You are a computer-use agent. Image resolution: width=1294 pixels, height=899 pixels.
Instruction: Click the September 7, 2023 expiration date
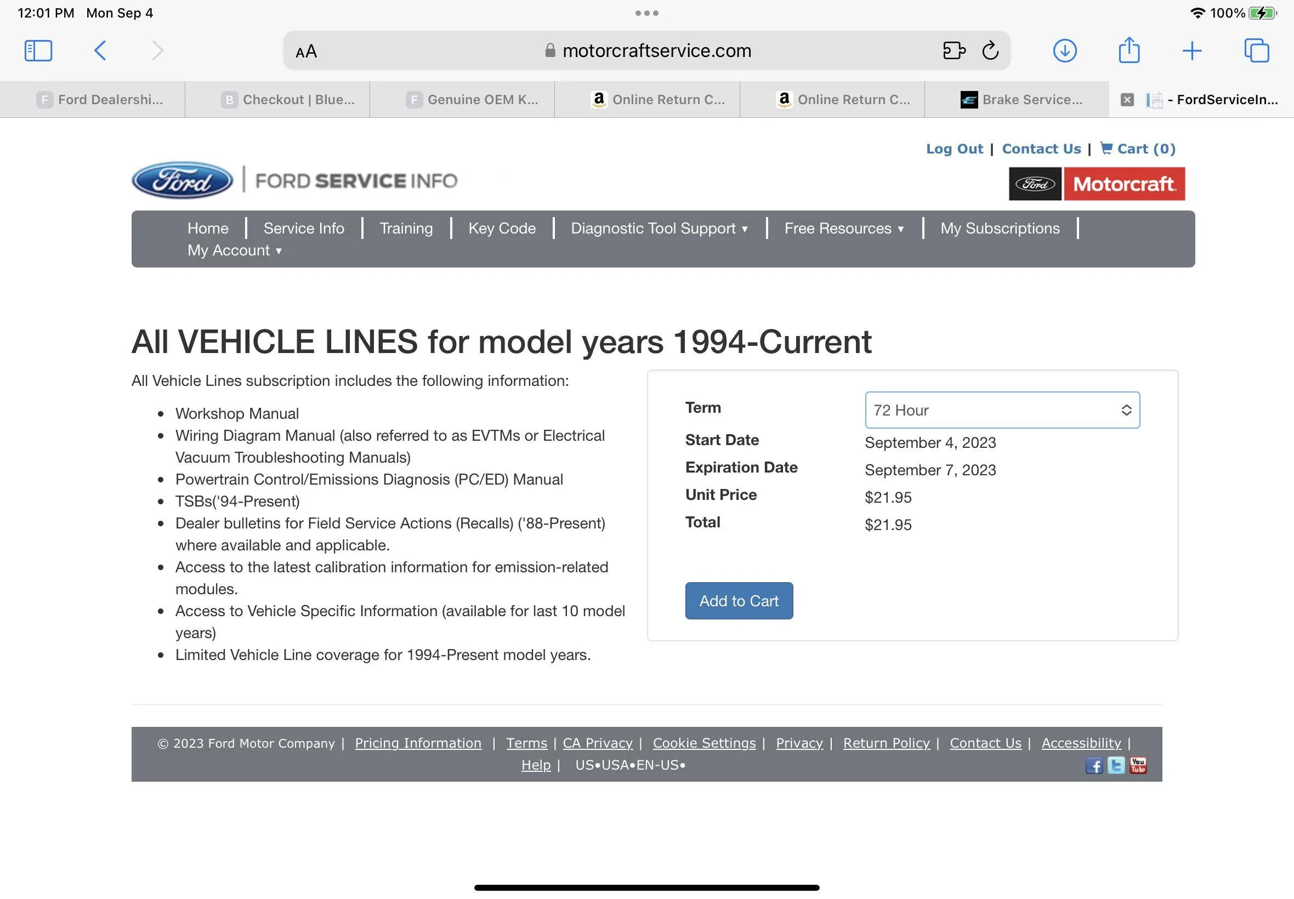click(x=930, y=470)
